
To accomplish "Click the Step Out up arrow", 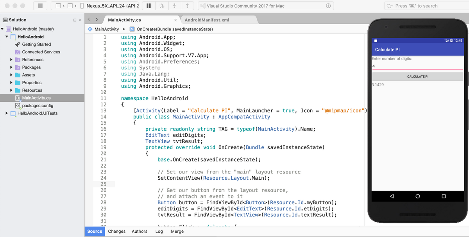I will tap(188, 6).
